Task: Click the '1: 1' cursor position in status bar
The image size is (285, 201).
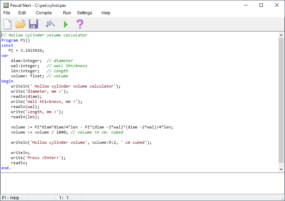Action: (x=64, y=198)
